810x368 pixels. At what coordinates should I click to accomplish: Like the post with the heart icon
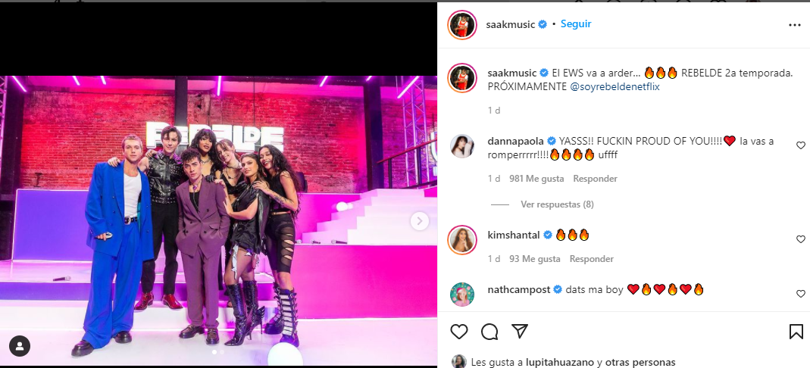[x=458, y=332]
